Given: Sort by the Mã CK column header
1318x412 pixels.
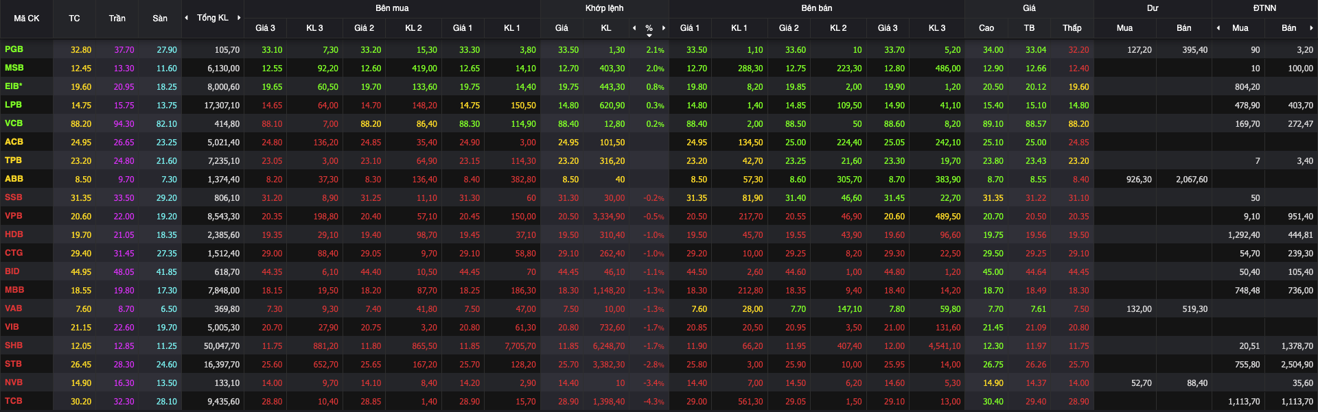Looking at the screenshot, I should pyautogui.click(x=27, y=19).
